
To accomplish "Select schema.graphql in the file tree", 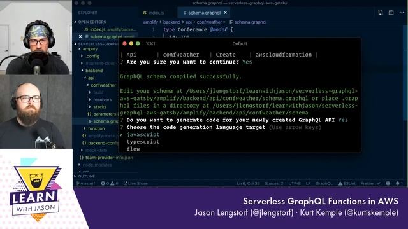I will [103, 121].
